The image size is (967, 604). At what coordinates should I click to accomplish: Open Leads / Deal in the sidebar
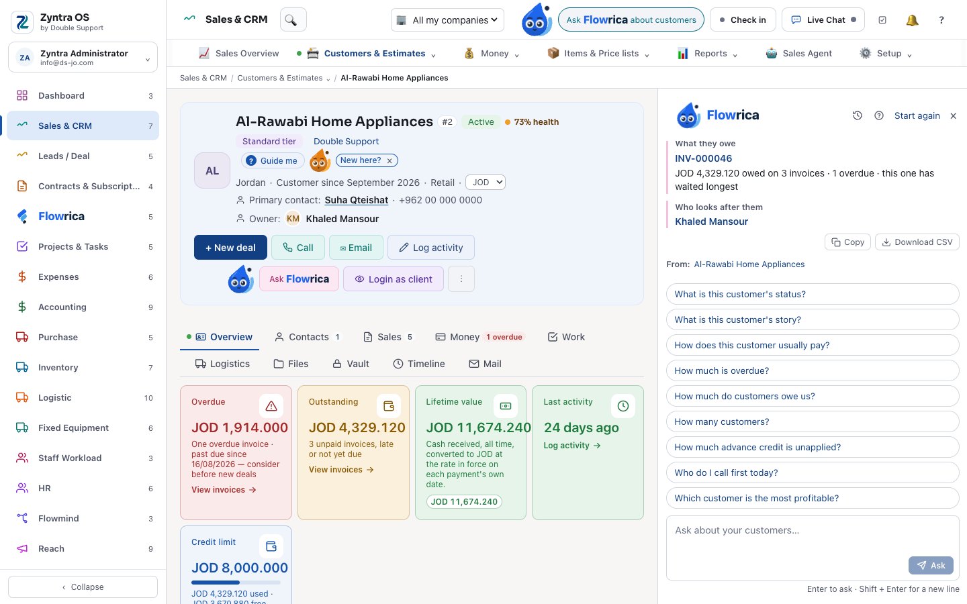83,156
